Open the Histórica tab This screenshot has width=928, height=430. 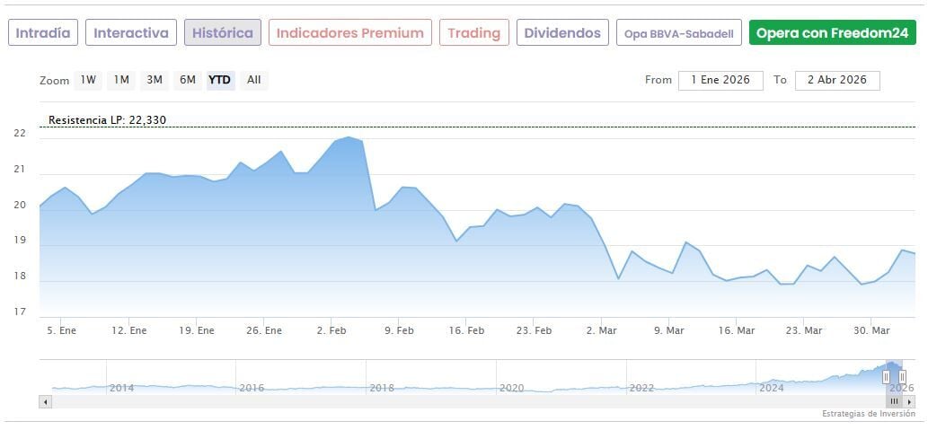[223, 33]
